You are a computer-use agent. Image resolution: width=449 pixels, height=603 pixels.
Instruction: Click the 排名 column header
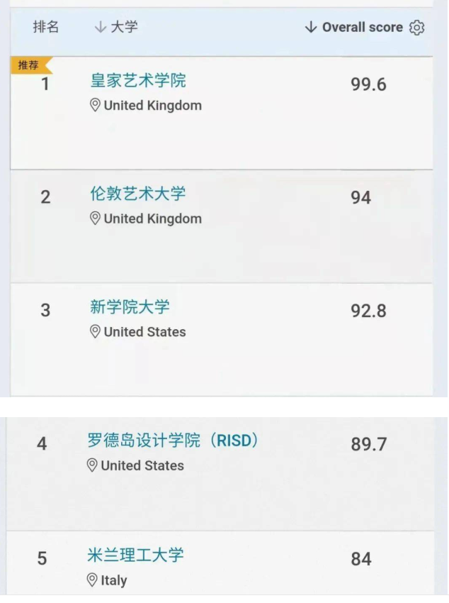45,27
